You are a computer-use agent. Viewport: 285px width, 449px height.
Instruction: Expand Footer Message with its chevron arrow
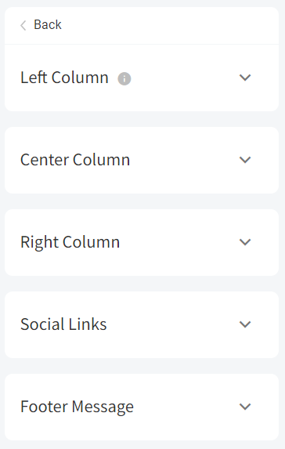[245, 407]
